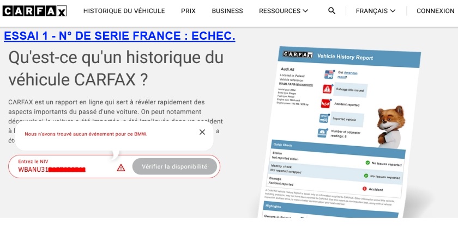Close the no-event-found BMW tooltip
Image resolution: width=458 pixels, height=231 pixels.
(202, 132)
